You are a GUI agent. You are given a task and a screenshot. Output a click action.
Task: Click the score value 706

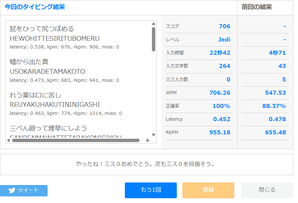tap(224, 26)
